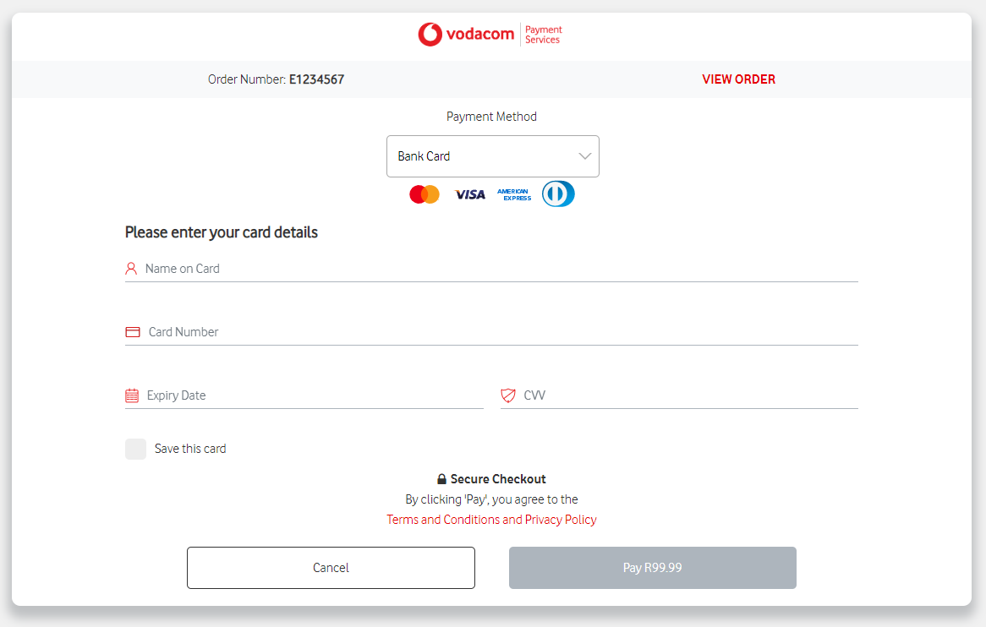Select the Visa card icon
The height and width of the screenshot is (627, 986).
[x=469, y=194]
